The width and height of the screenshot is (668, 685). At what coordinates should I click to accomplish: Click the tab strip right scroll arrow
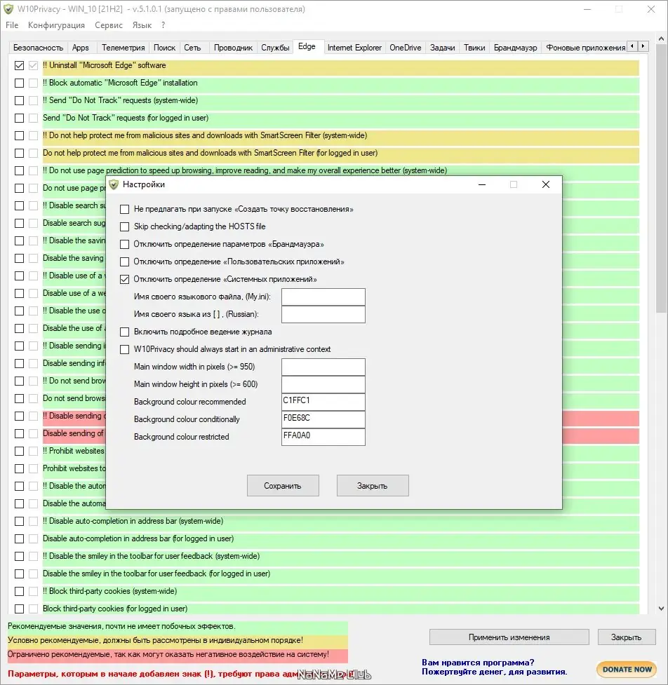[x=643, y=46]
